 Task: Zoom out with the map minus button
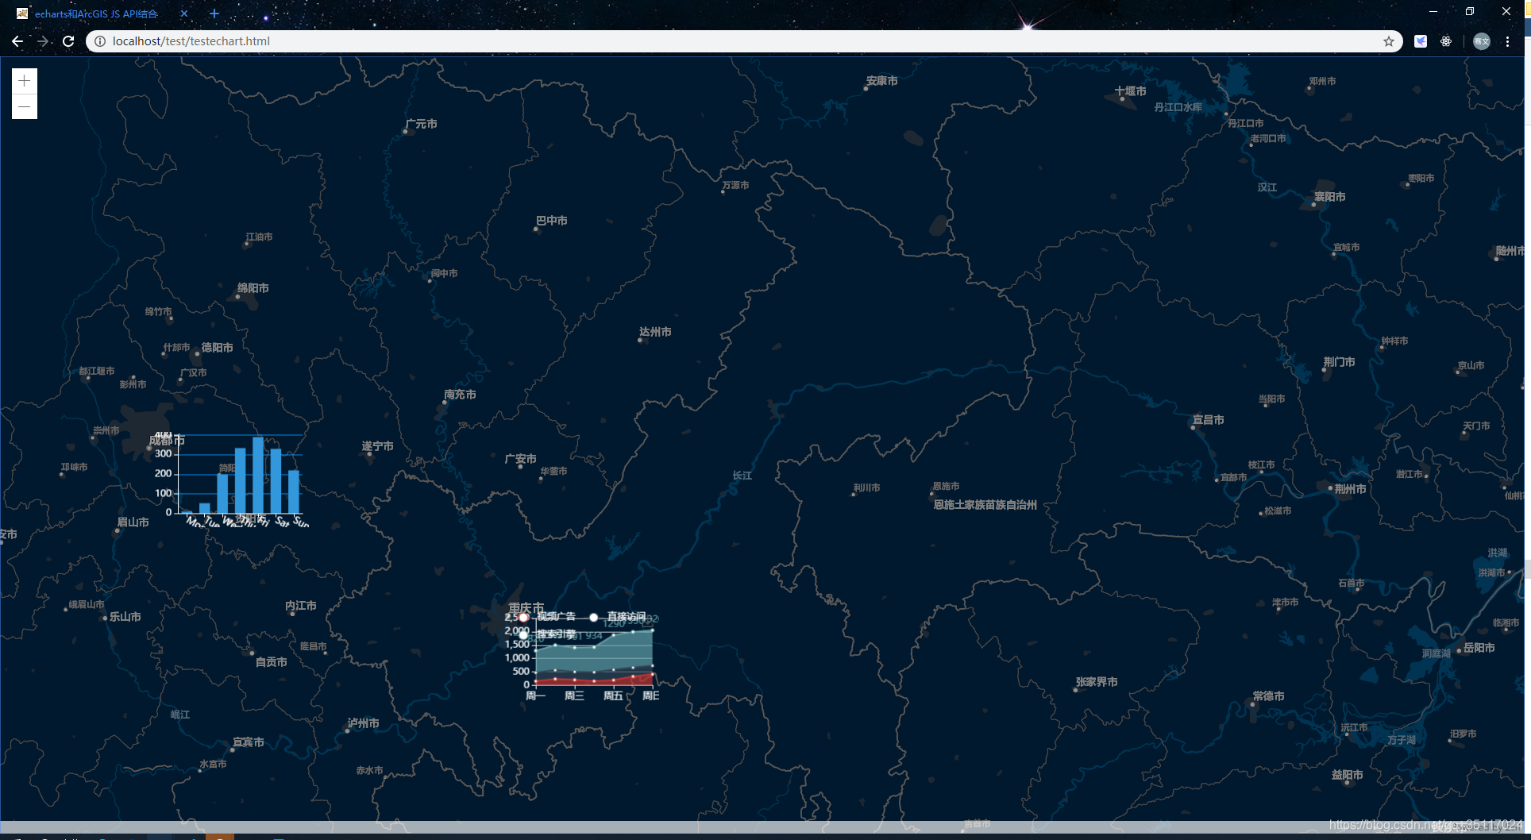coord(24,106)
